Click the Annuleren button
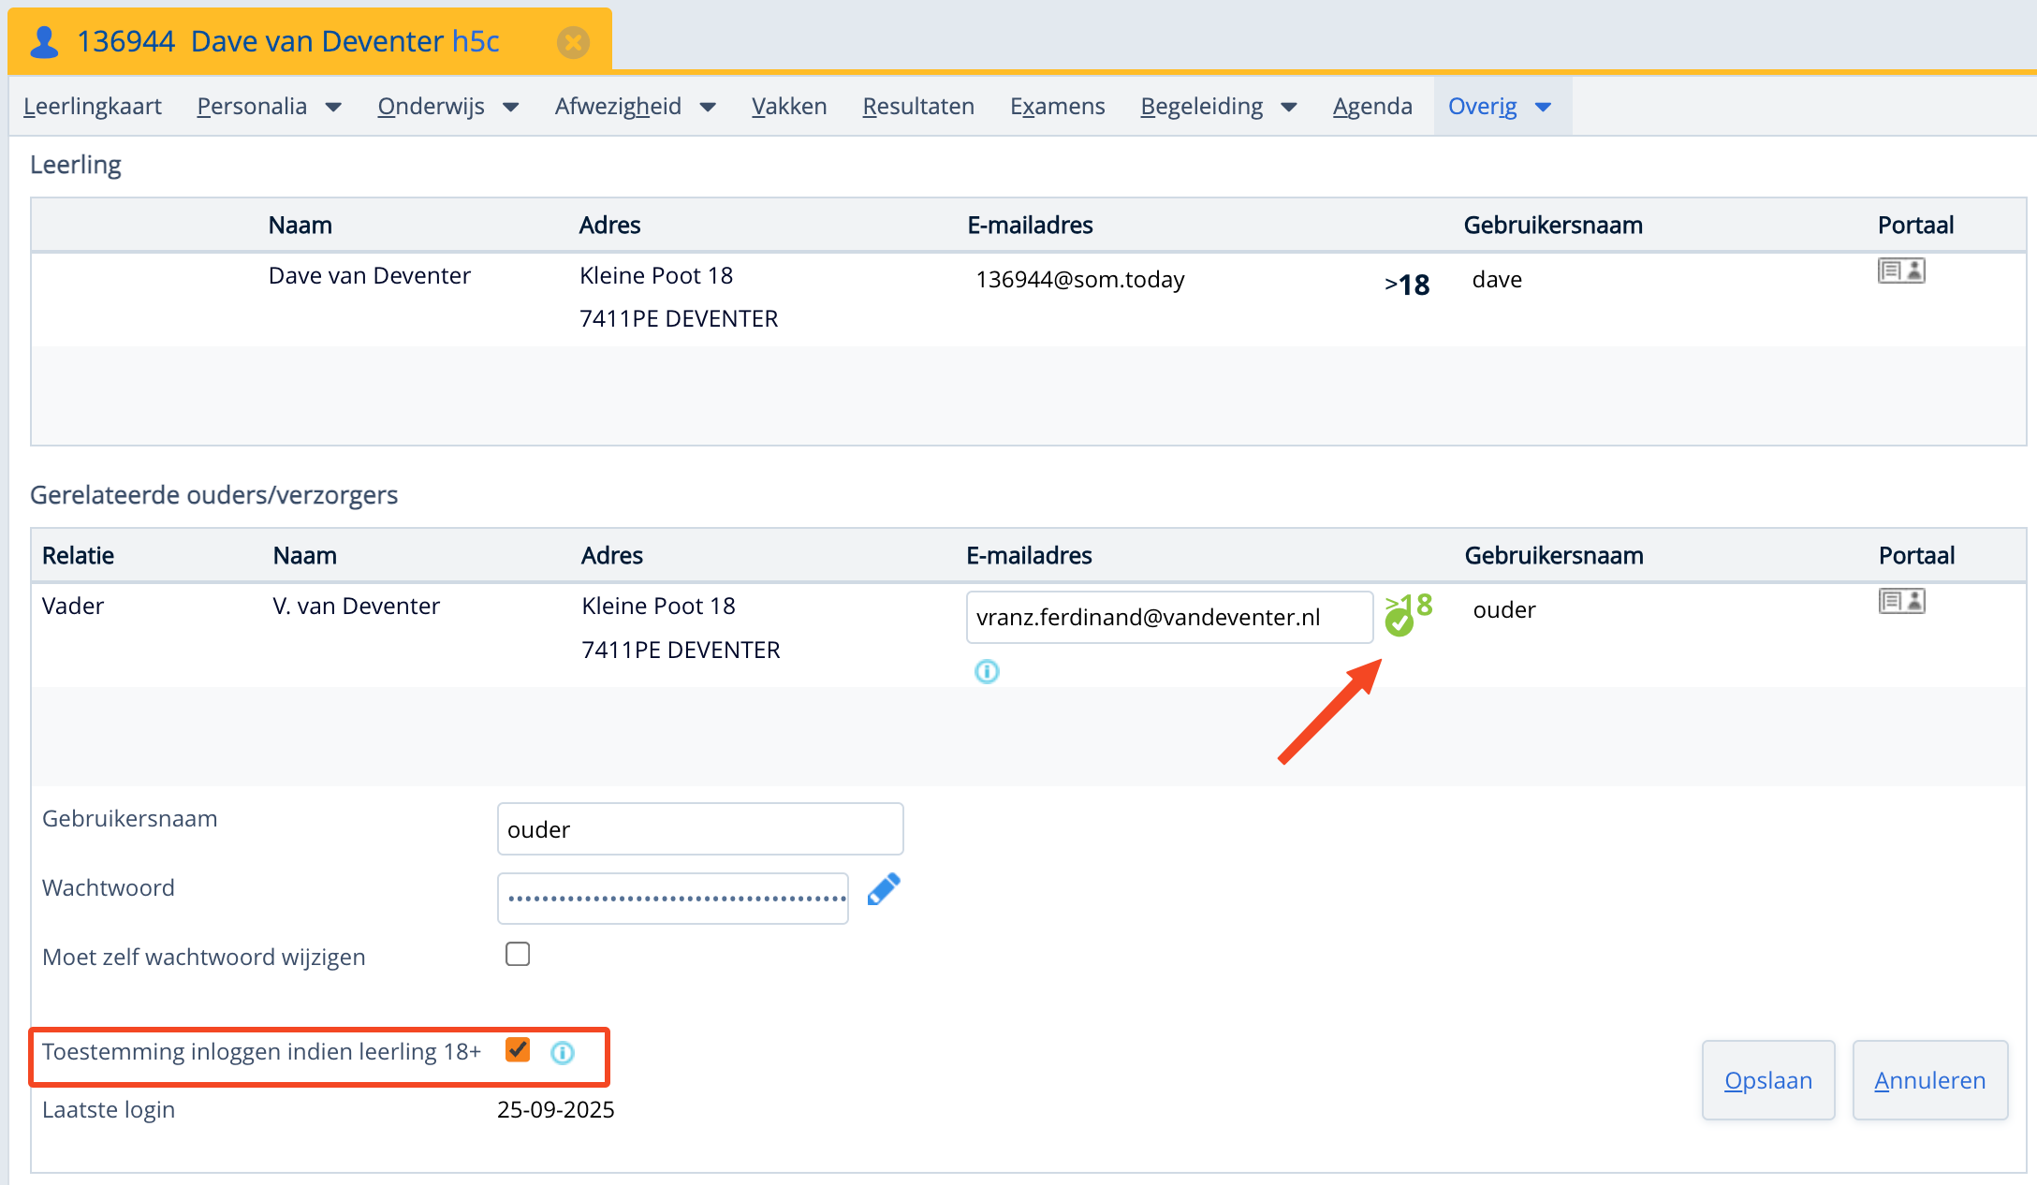The image size is (2037, 1185). [1929, 1080]
